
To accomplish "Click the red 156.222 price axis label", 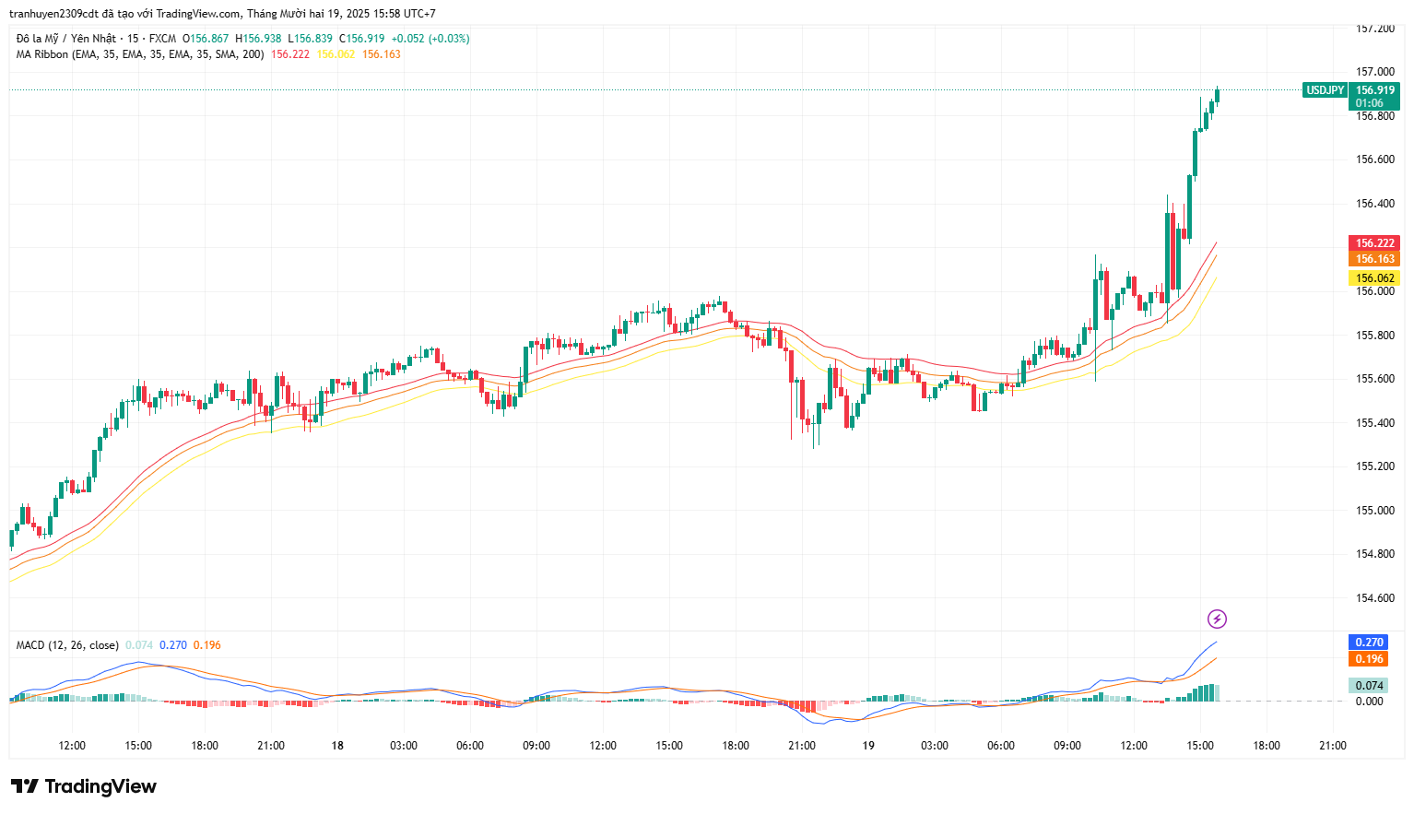I will click(x=1374, y=243).
